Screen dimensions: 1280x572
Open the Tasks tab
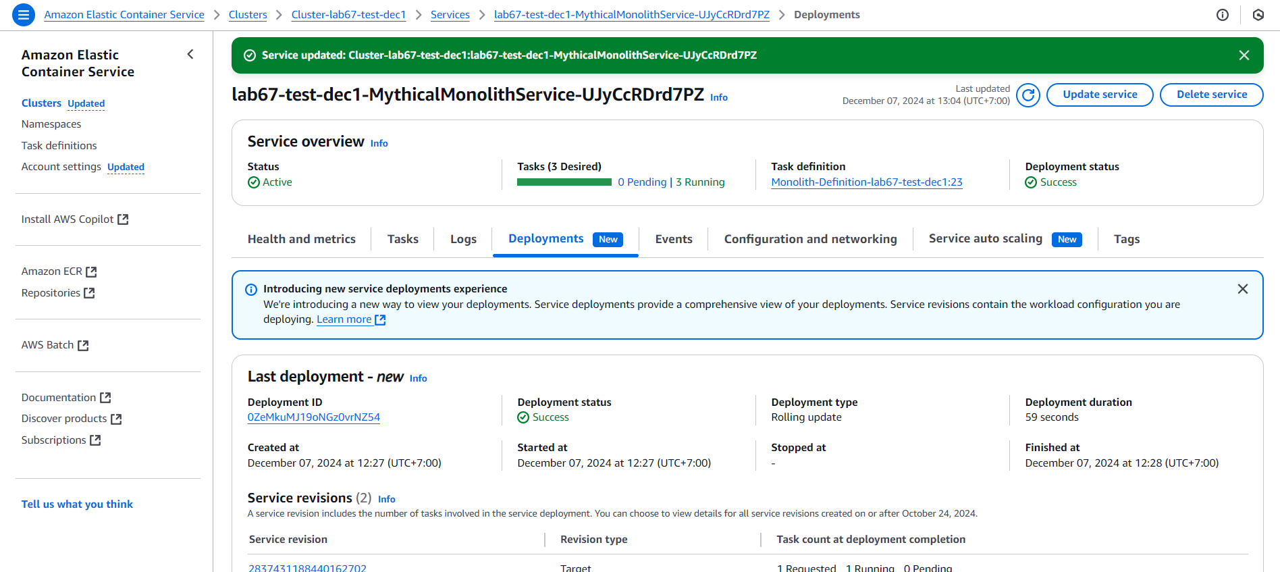[403, 239]
